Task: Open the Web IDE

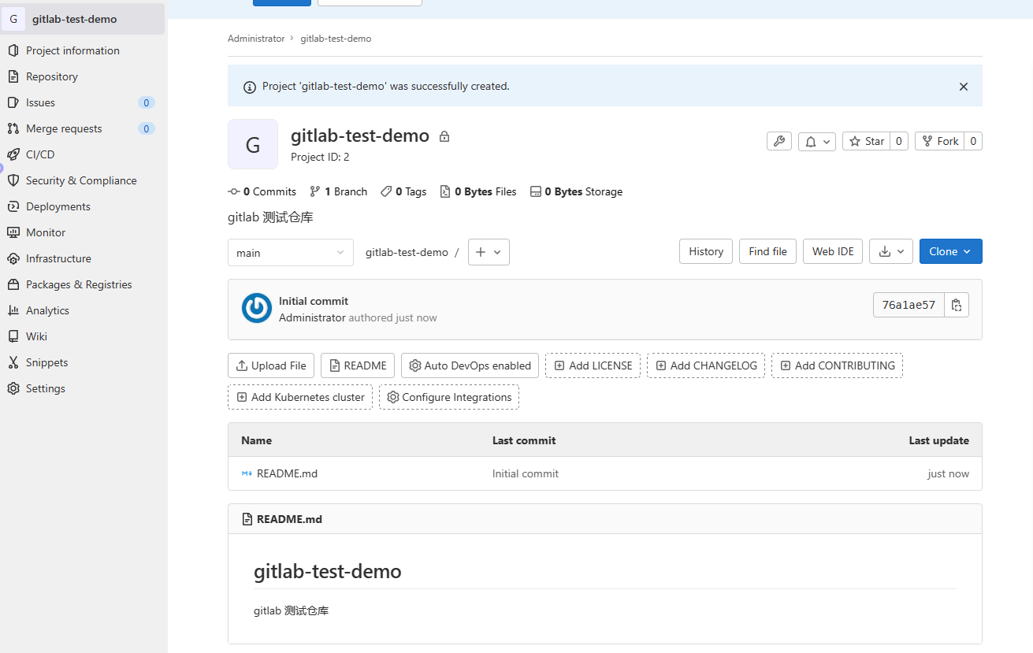Action: [833, 251]
